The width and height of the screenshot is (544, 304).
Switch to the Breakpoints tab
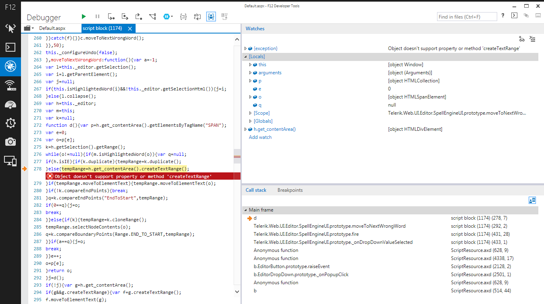tap(290, 190)
